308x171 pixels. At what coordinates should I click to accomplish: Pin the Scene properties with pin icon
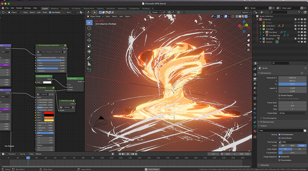click(x=305, y=68)
